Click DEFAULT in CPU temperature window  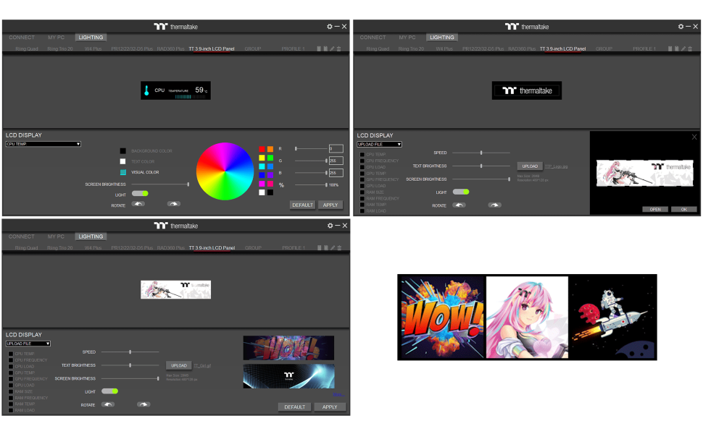pyautogui.click(x=303, y=205)
